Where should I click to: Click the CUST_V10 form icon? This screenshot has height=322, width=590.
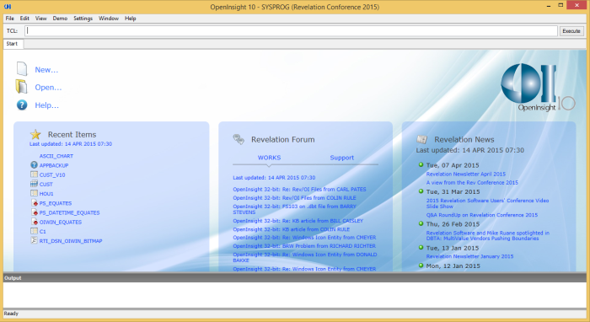(34, 174)
